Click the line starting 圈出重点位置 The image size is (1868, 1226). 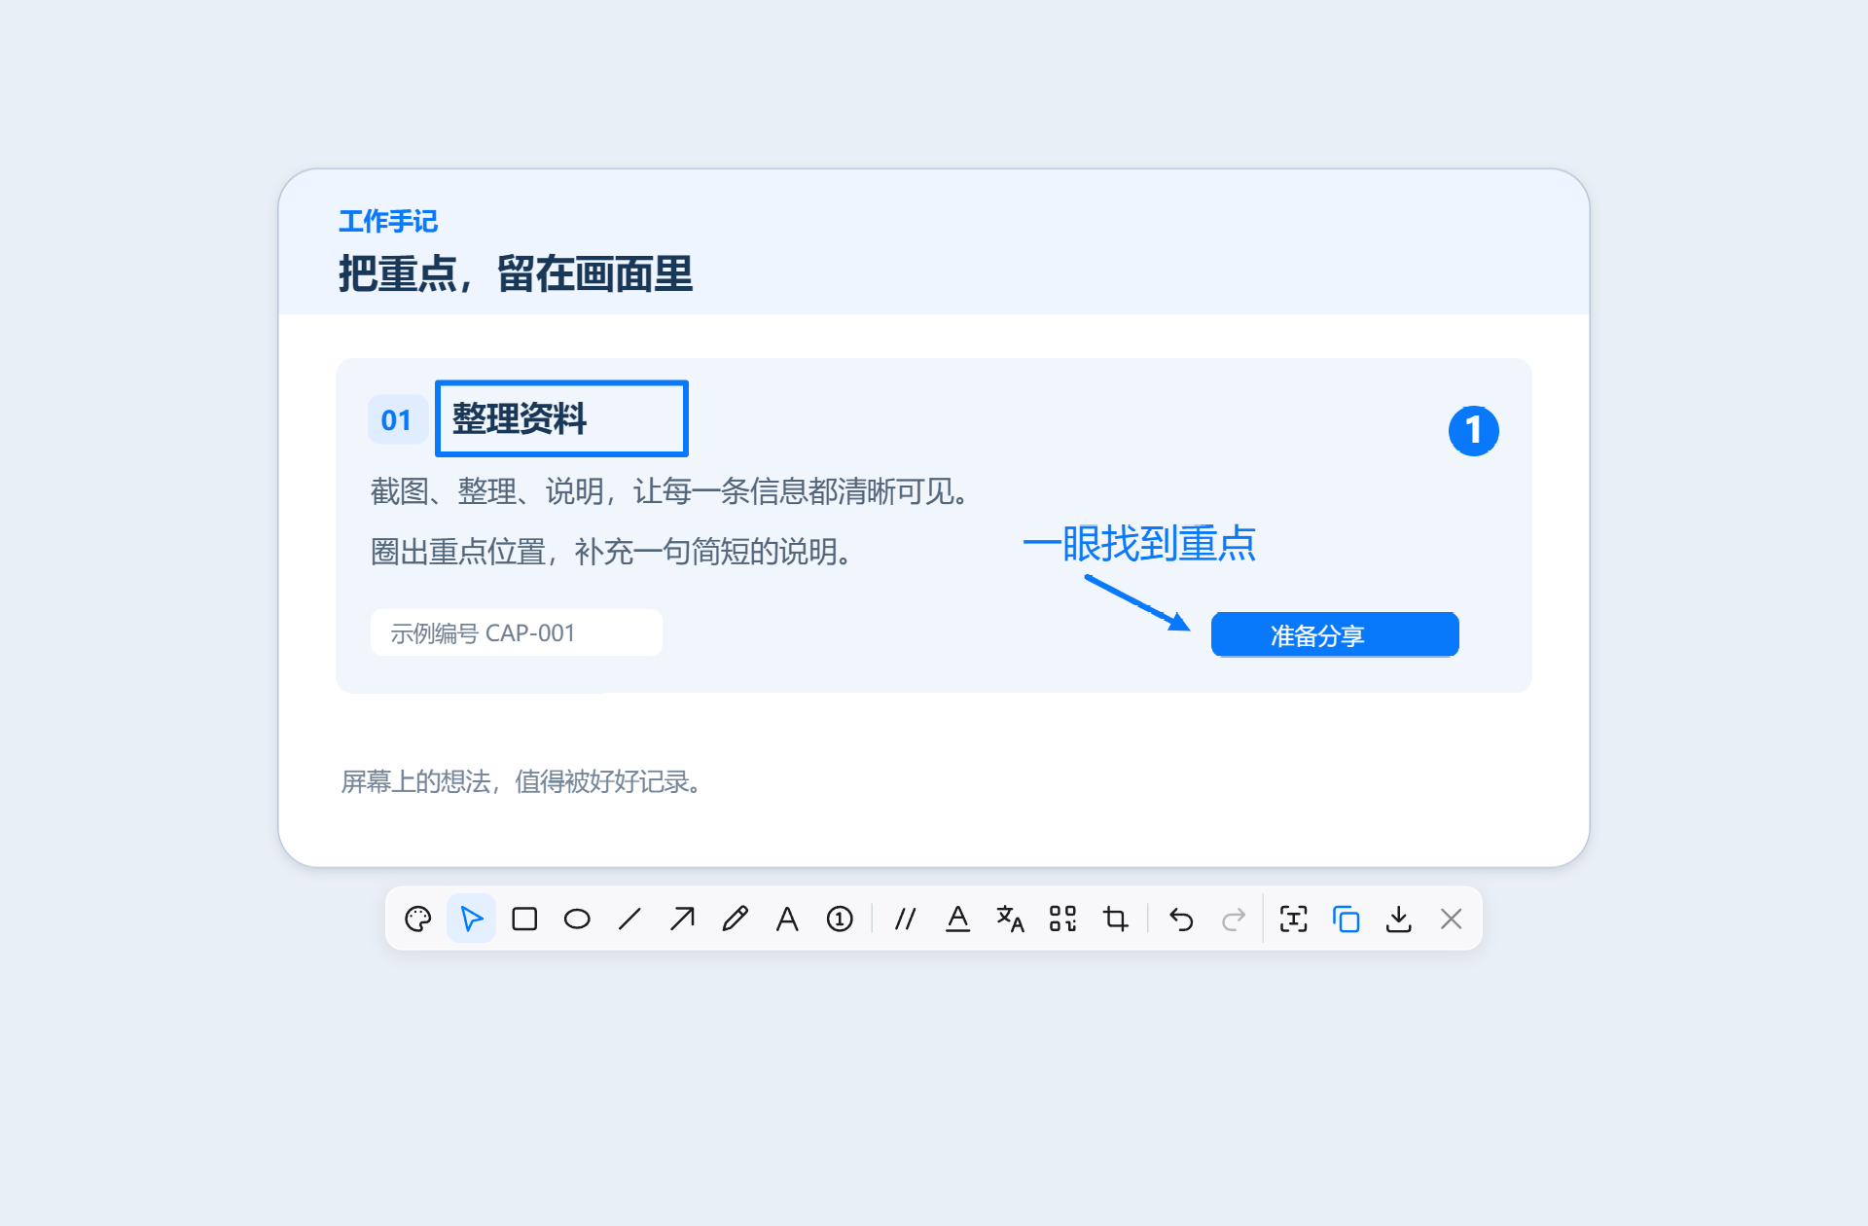pos(613,552)
